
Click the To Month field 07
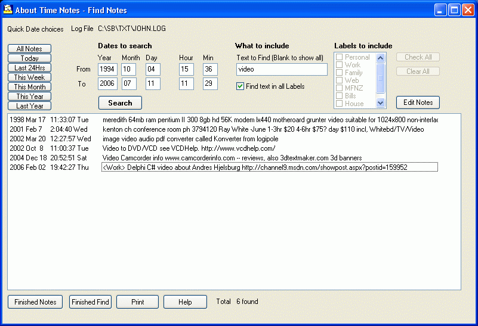pos(129,83)
